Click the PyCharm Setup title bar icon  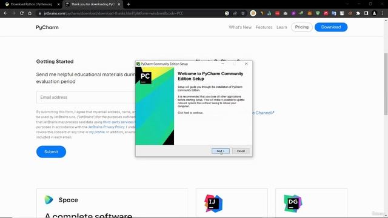[x=138, y=64]
